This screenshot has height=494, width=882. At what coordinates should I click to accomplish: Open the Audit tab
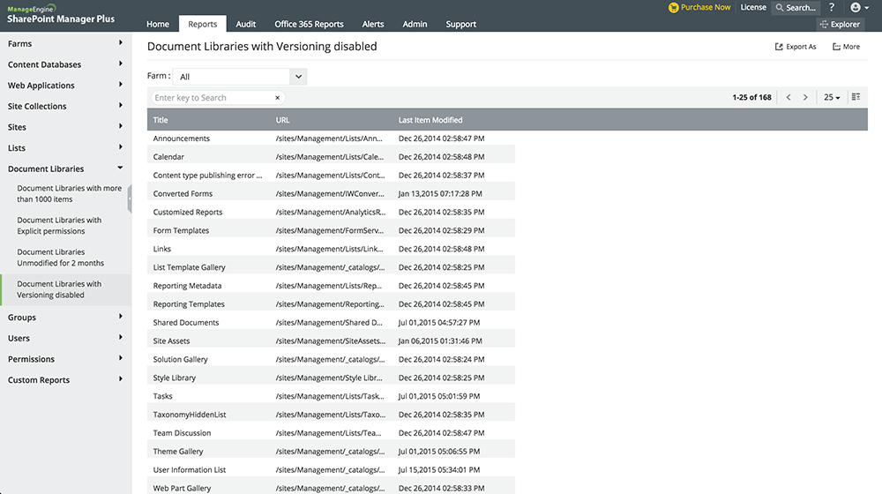point(245,24)
